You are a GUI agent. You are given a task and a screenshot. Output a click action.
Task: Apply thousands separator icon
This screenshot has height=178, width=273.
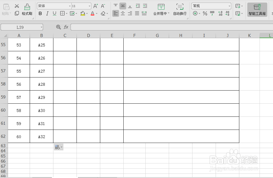click(212, 13)
